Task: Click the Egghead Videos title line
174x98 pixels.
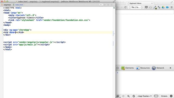Action: click(x=26, y=18)
